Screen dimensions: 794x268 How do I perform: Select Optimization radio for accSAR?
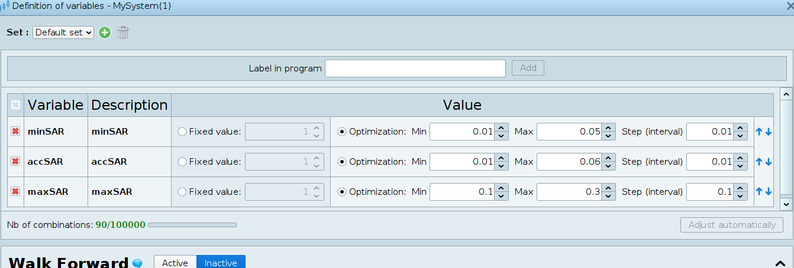(342, 162)
